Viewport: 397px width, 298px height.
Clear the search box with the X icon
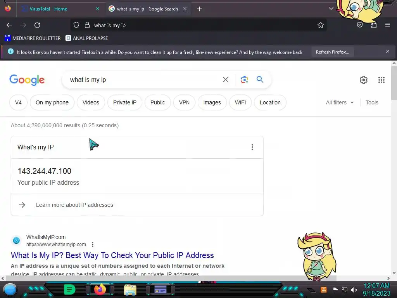coord(226,80)
